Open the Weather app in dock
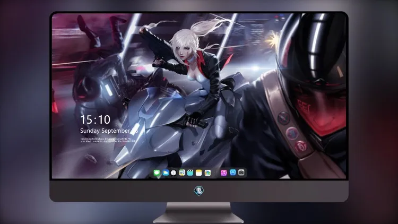 166,173
